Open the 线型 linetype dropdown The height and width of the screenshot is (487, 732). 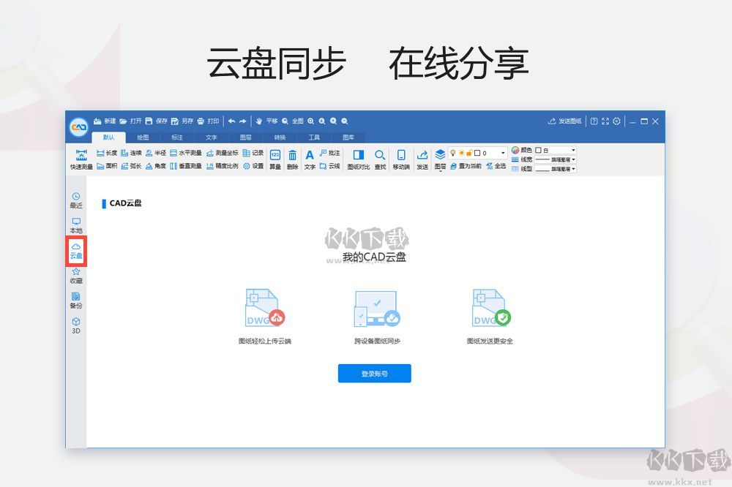point(572,169)
